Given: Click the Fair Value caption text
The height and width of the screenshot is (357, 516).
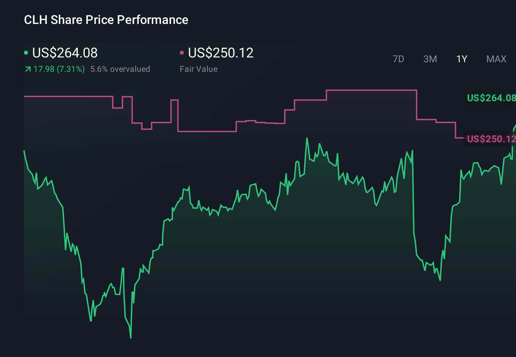Looking at the screenshot, I should [198, 69].
